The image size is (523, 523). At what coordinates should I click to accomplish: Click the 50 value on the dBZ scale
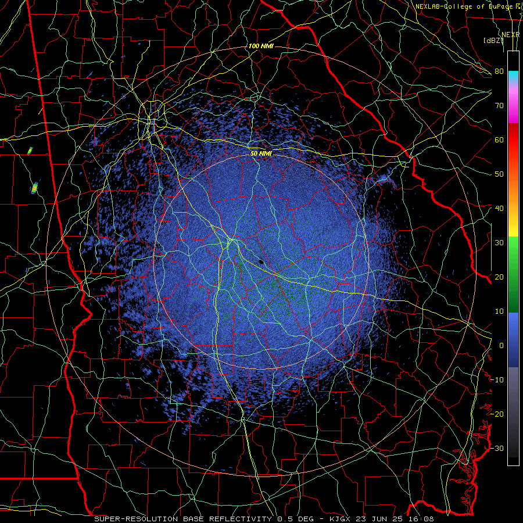pos(499,174)
